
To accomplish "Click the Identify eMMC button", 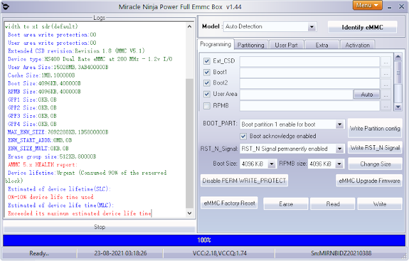I will [362, 28].
